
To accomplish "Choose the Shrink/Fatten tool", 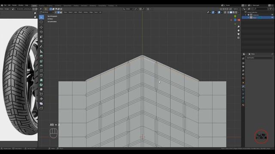I will [41, 99].
